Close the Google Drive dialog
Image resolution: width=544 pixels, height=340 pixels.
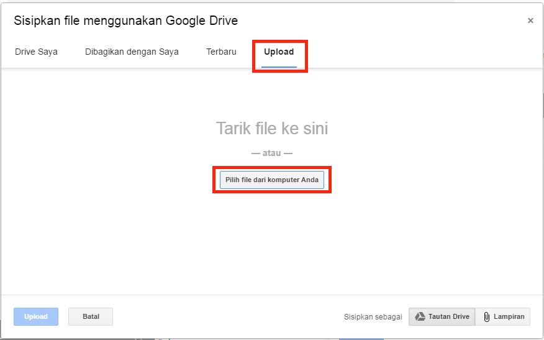pyautogui.click(x=530, y=21)
